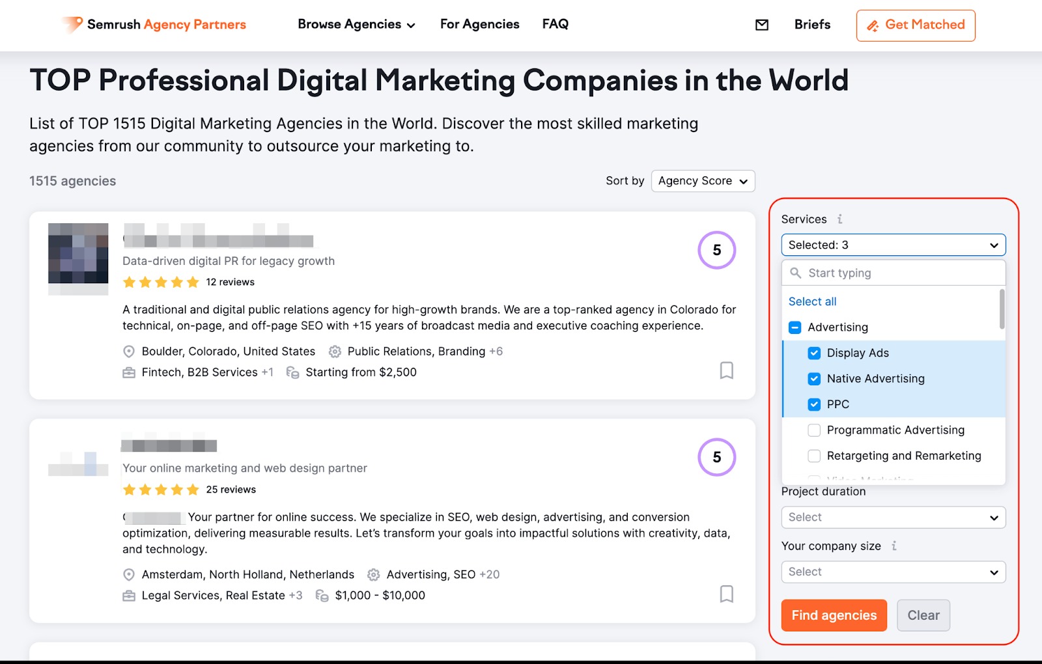Image resolution: width=1042 pixels, height=664 pixels.
Task: Uncheck the Display Ads checkbox
Action: coord(814,353)
